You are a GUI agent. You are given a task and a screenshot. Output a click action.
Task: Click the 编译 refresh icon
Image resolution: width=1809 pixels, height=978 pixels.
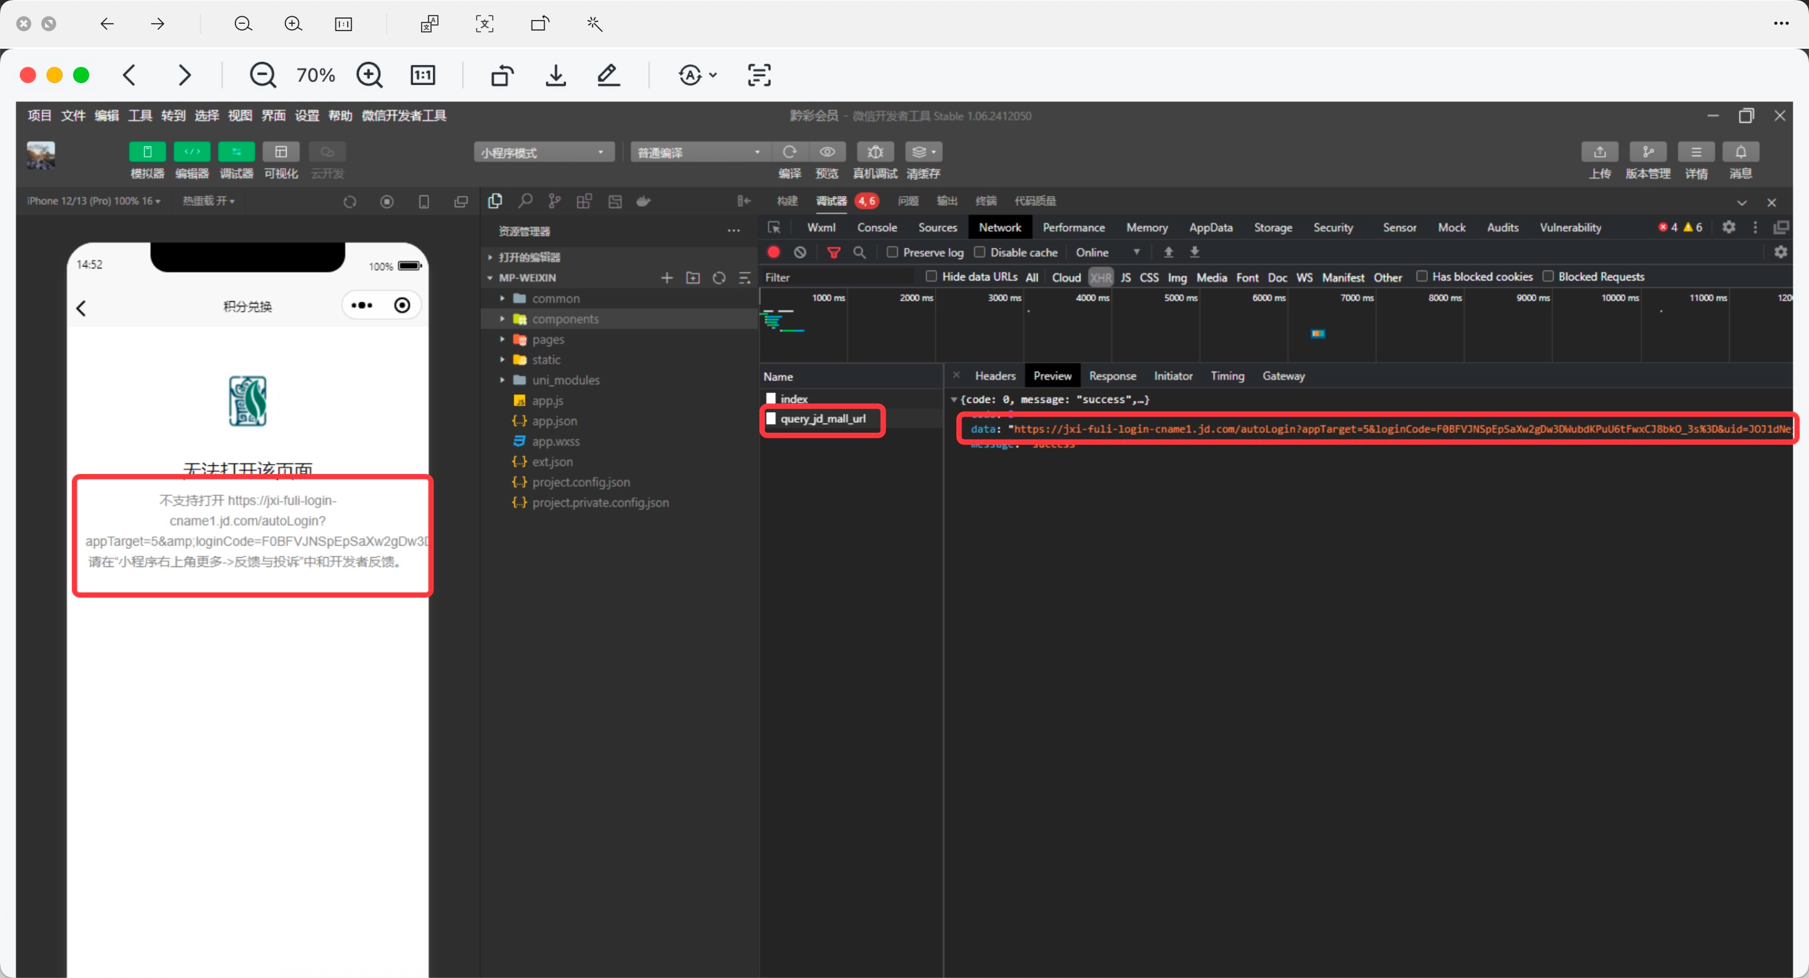tap(790, 152)
